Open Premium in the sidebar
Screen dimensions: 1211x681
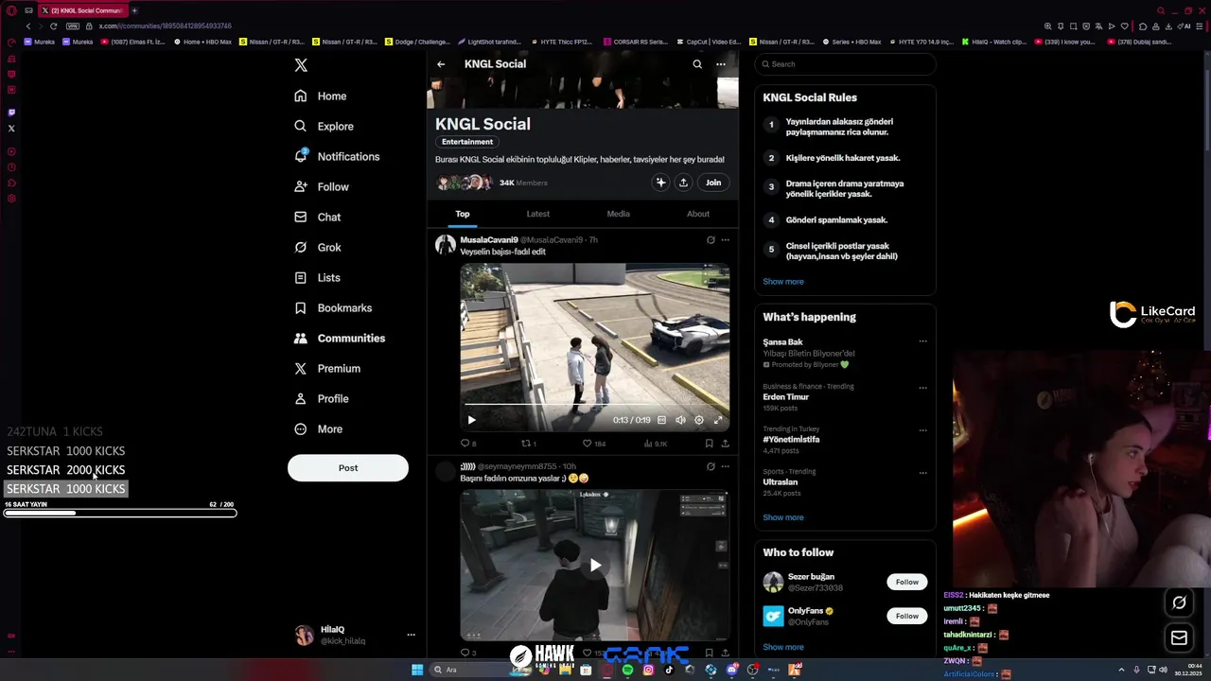pyautogui.click(x=327, y=368)
